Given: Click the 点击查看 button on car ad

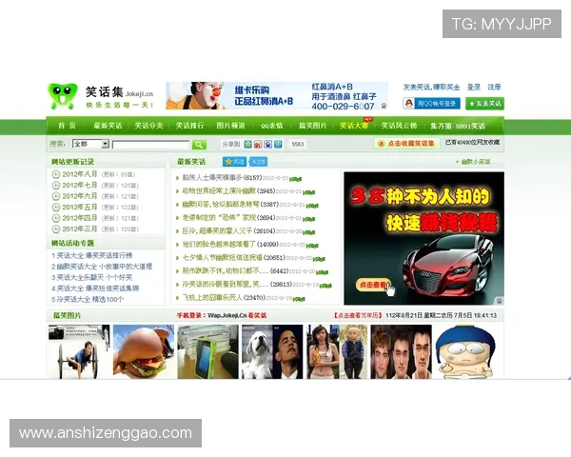Looking at the screenshot, I should click(373, 285).
